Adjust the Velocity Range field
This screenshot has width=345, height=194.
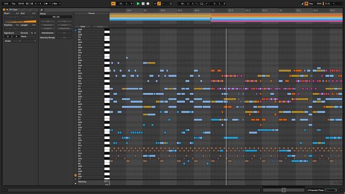tap(64, 38)
